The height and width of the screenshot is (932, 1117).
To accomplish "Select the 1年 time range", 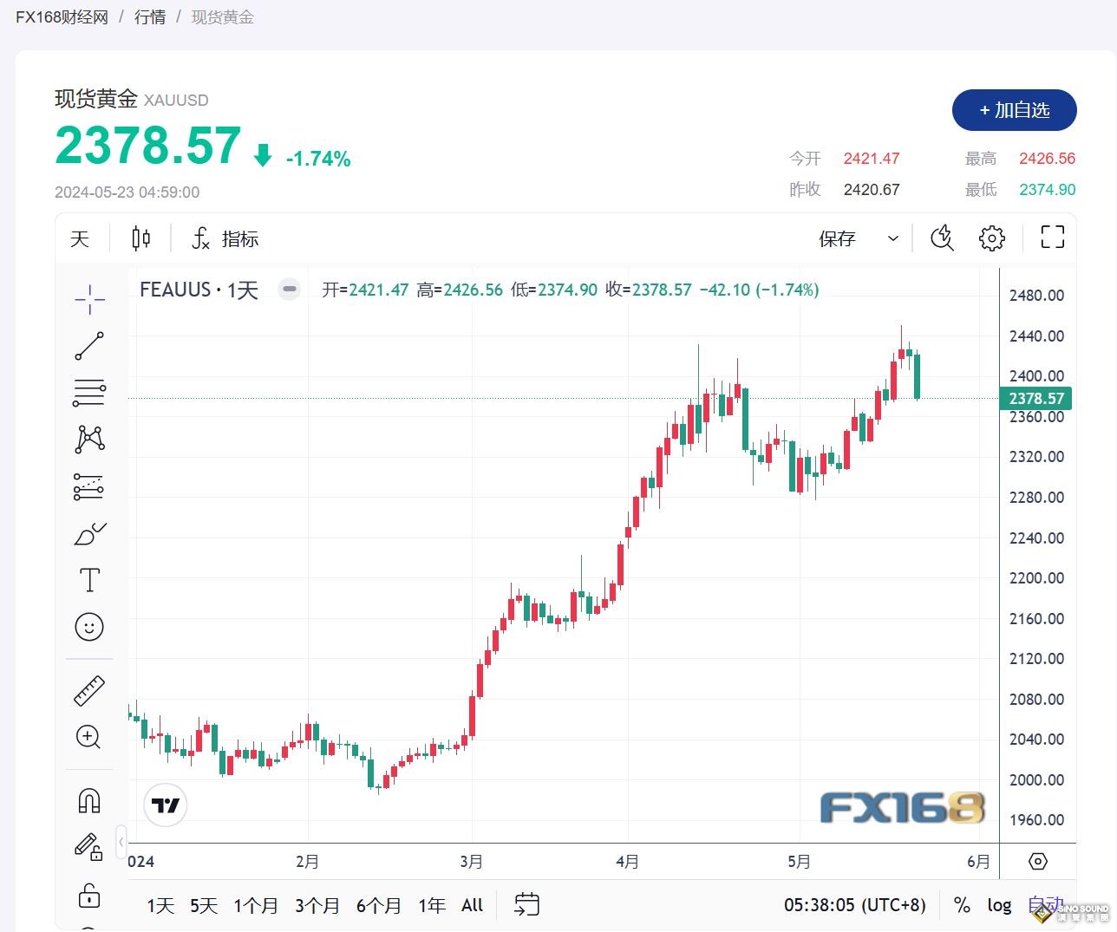I will coord(432,906).
